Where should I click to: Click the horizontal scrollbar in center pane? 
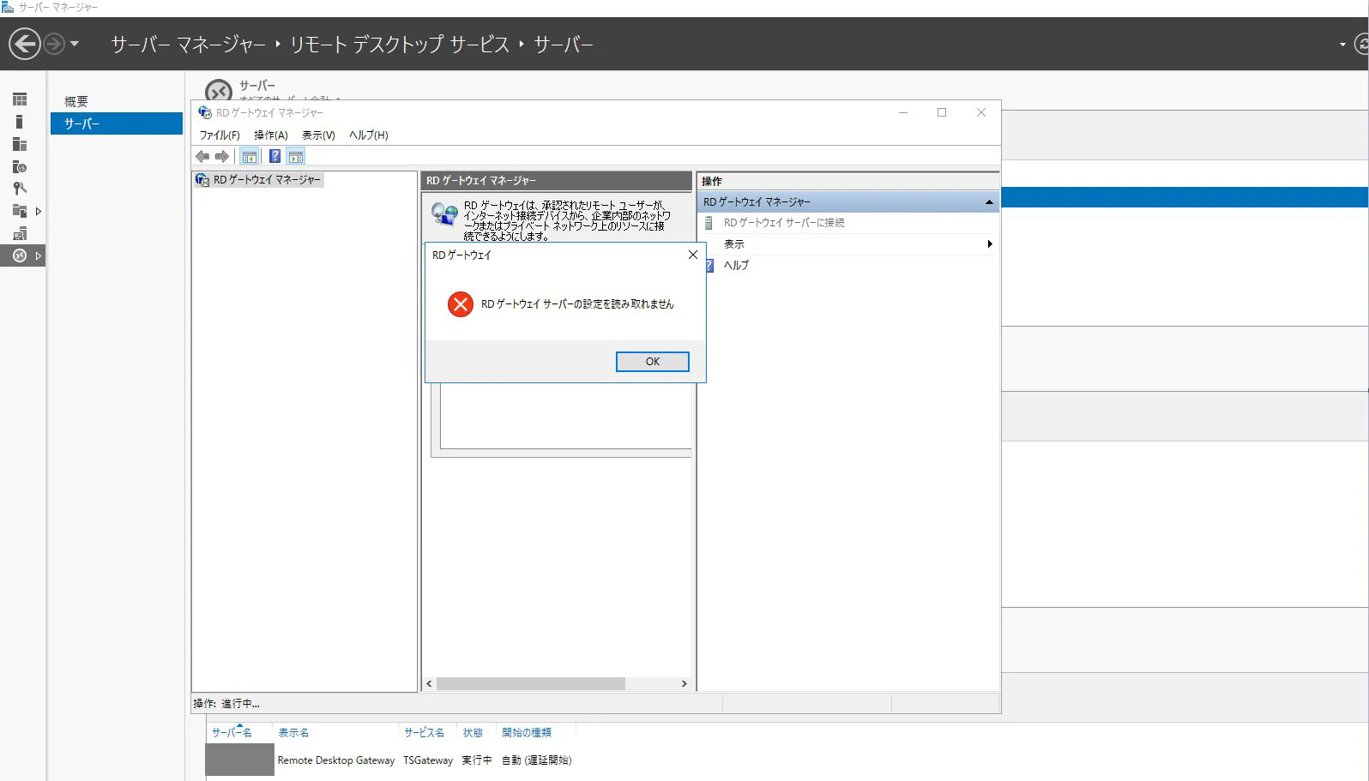[x=557, y=684]
